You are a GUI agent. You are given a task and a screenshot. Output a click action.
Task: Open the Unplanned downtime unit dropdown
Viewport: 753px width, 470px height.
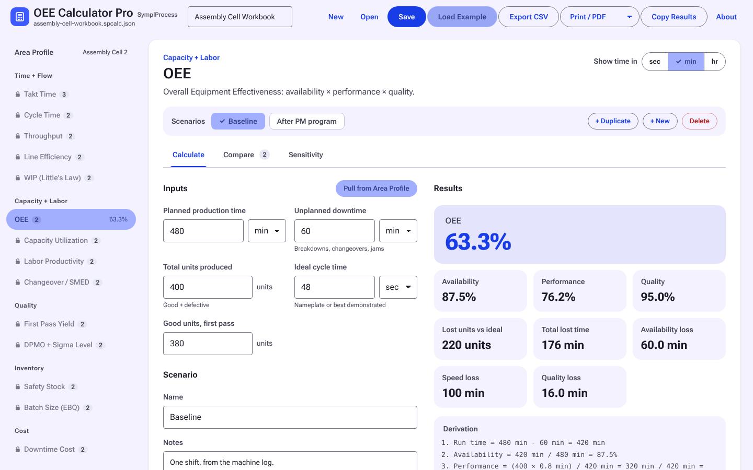(x=398, y=231)
